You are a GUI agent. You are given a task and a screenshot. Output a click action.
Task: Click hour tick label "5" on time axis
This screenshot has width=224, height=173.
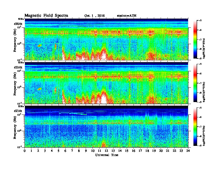click(x=59, y=151)
